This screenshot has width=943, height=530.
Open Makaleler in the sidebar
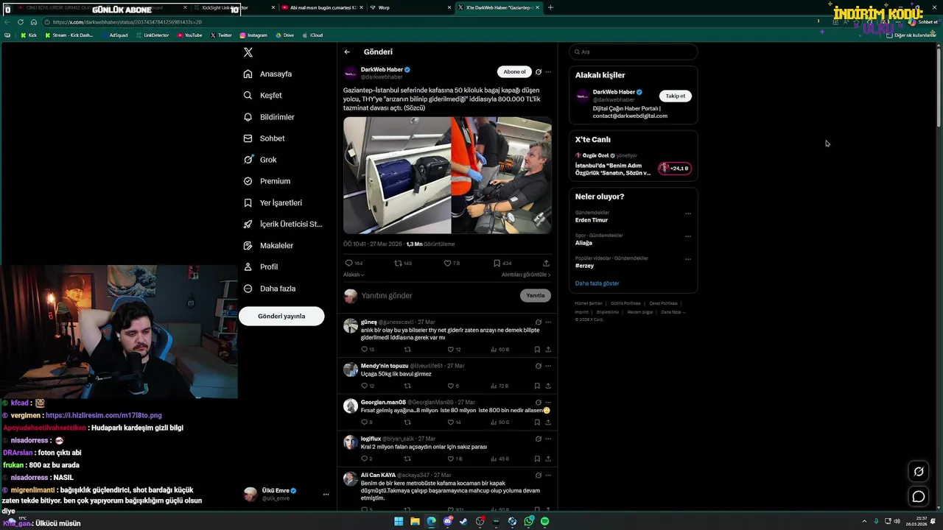pos(268,245)
